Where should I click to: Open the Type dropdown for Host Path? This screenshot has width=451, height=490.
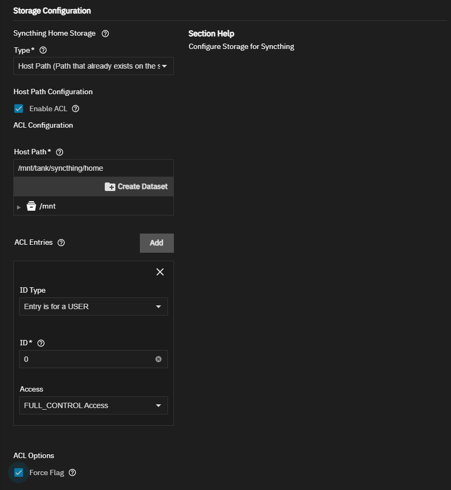(x=93, y=66)
